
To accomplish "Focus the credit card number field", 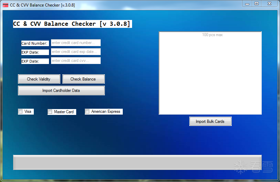I will [76, 43].
